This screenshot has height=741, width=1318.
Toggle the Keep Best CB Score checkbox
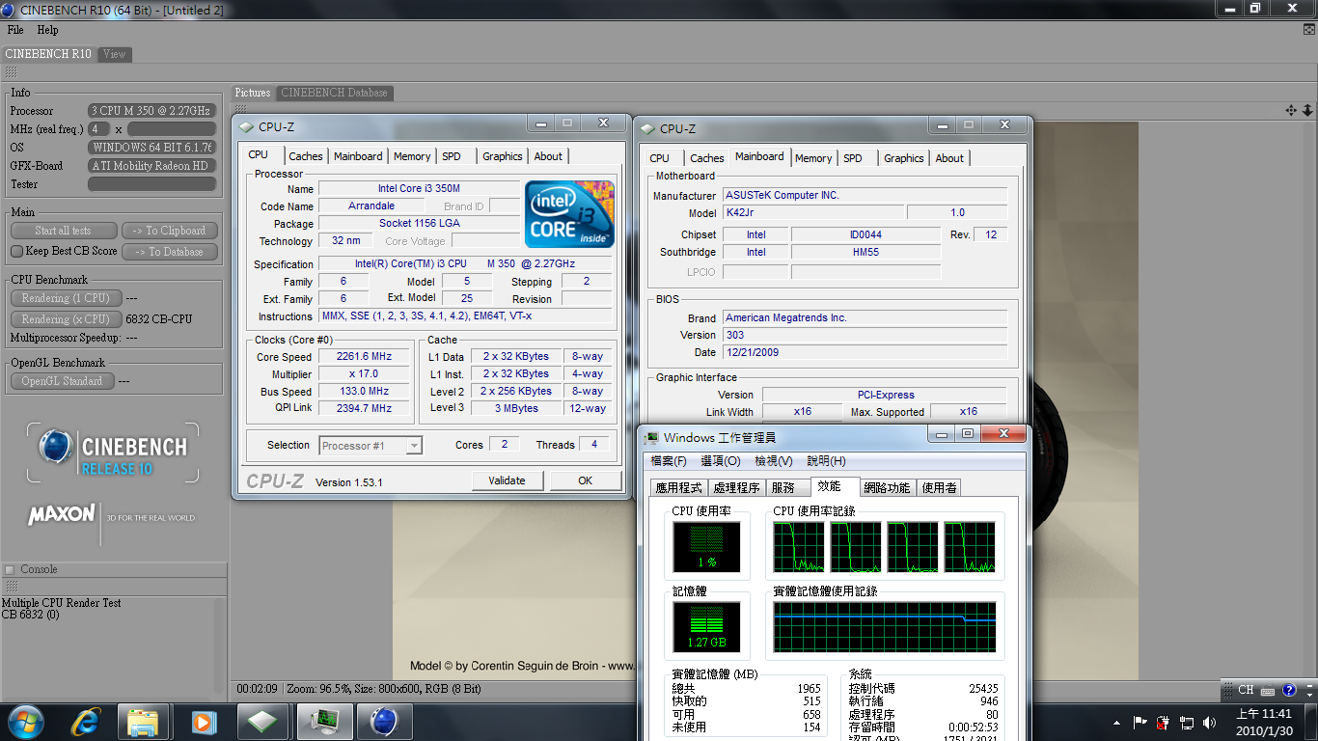tap(16, 251)
